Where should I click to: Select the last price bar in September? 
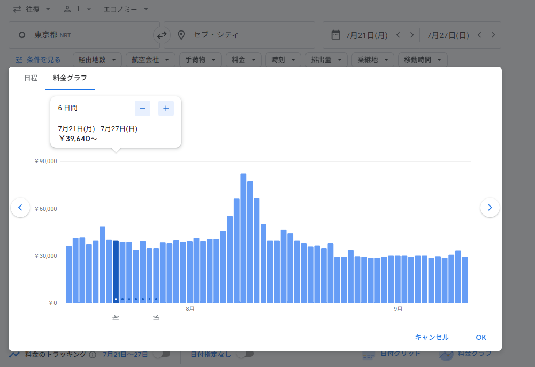[x=465, y=280]
